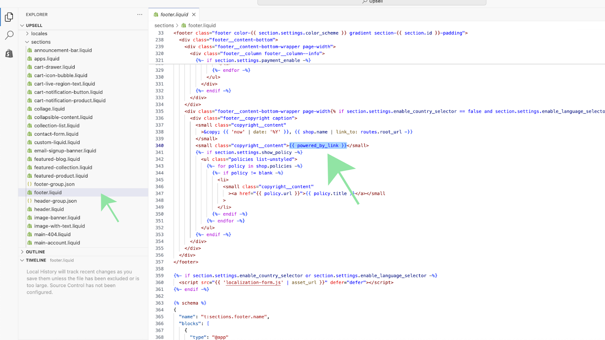Click the file icon next to header.liquid
Screen dimensions: 605x340
click(29, 209)
